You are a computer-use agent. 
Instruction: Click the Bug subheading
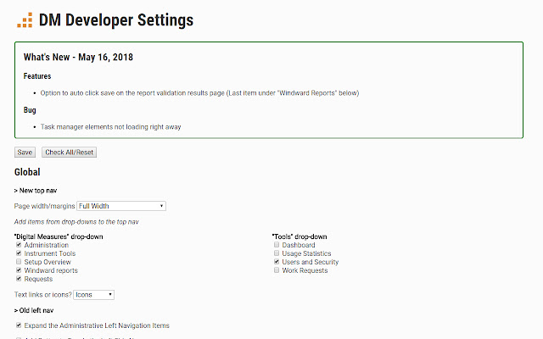coord(30,110)
